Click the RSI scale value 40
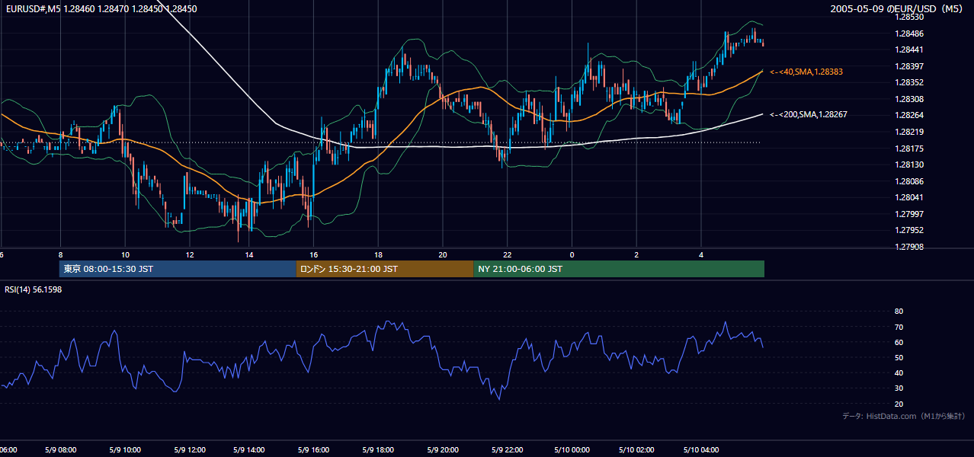 tap(899, 373)
